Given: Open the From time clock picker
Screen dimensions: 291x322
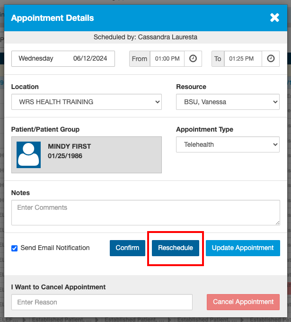Looking at the screenshot, I should (193, 59).
